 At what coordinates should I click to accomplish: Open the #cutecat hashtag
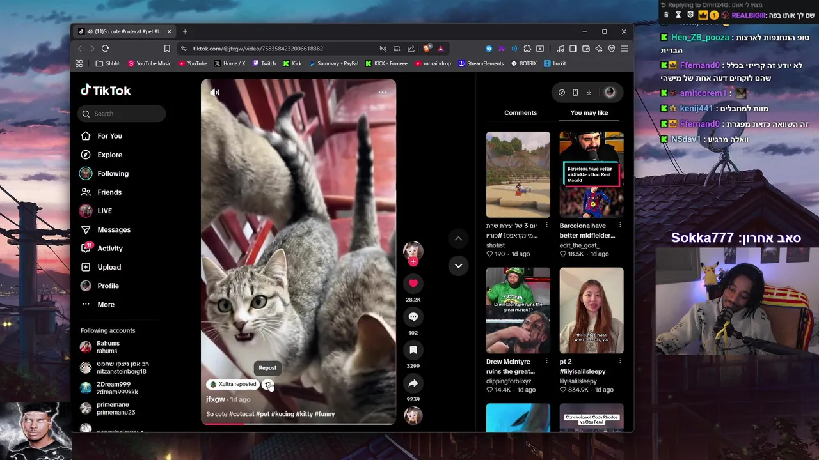click(x=242, y=414)
